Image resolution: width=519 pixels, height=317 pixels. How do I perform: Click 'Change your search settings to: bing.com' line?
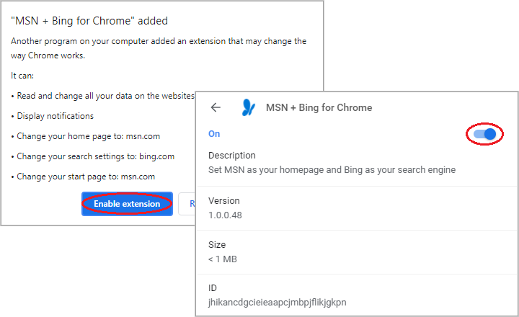point(96,156)
